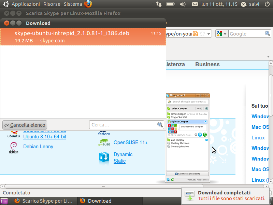Image resolution: width=273 pixels, height=205 pixels.
Task: Open the date and time clock applet
Action: (219, 4)
